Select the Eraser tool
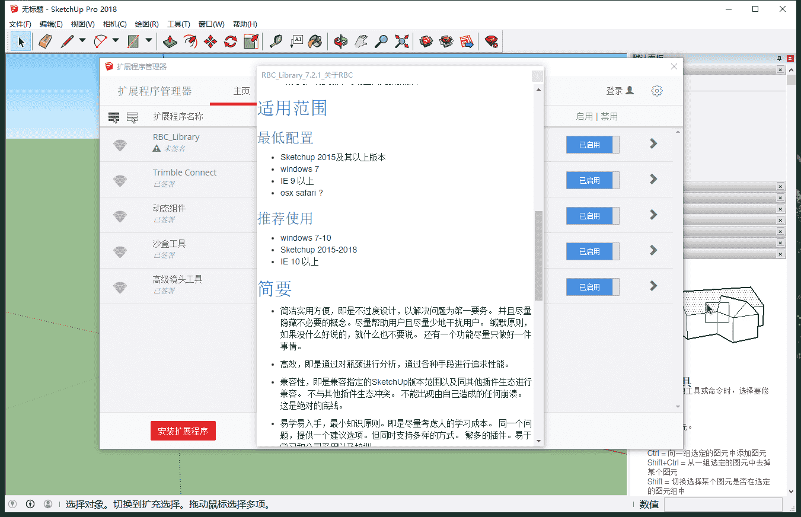This screenshot has width=801, height=517. 46,42
